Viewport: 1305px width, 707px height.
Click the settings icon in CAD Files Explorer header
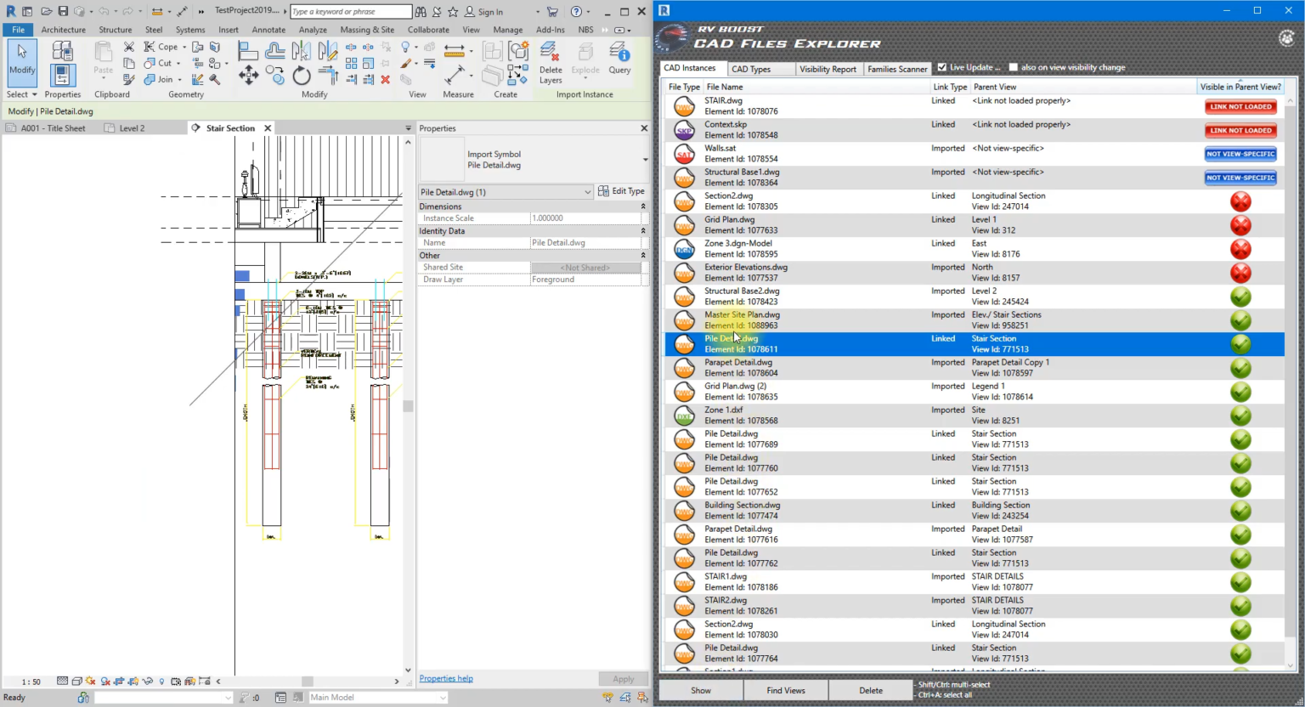point(1286,37)
